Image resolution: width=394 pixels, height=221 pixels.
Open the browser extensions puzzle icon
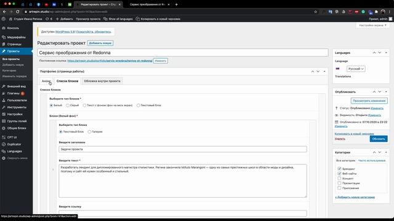point(376,12)
